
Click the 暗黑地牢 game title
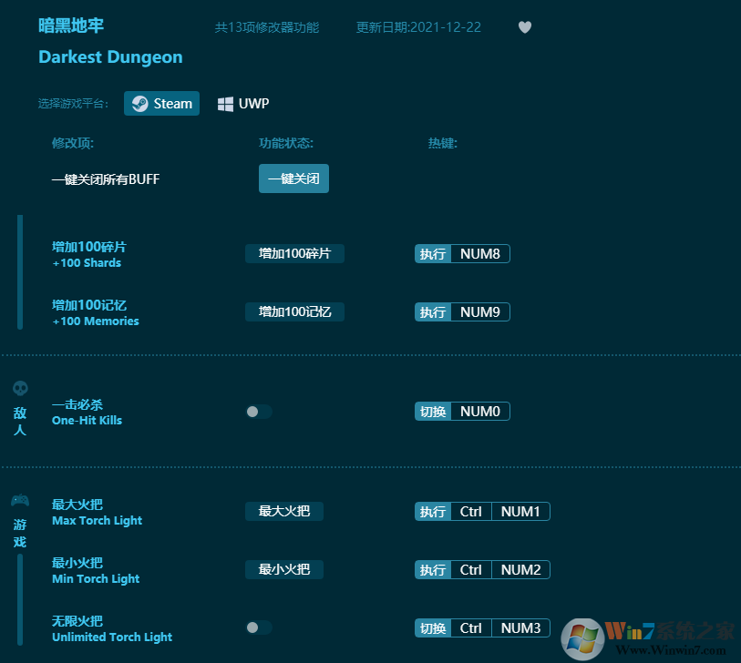coord(71,25)
